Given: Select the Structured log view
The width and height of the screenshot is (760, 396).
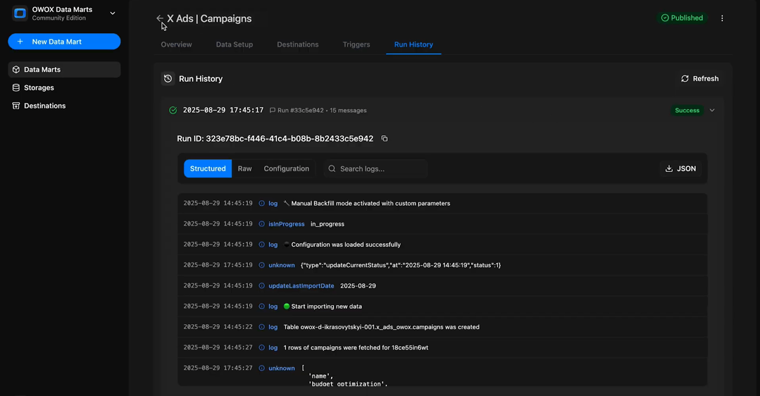Looking at the screenshot, I should [208, 169].
